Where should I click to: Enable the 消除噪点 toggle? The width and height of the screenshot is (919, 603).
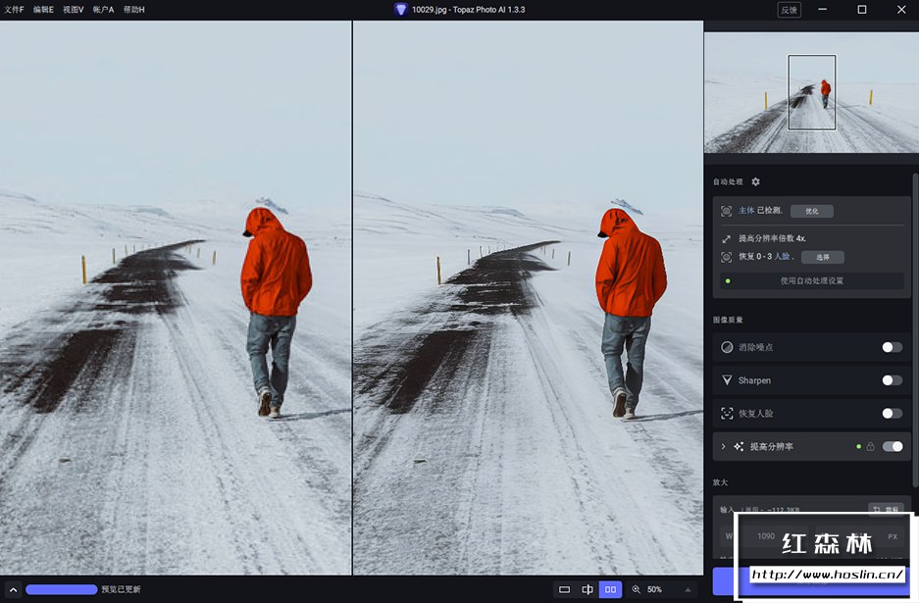(892, 347)
